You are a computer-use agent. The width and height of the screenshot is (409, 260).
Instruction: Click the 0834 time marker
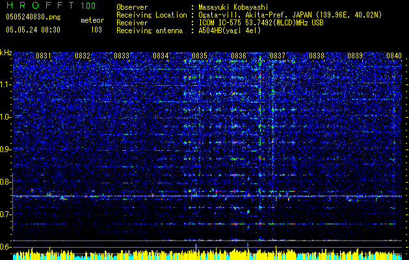[x=161, y=56]
